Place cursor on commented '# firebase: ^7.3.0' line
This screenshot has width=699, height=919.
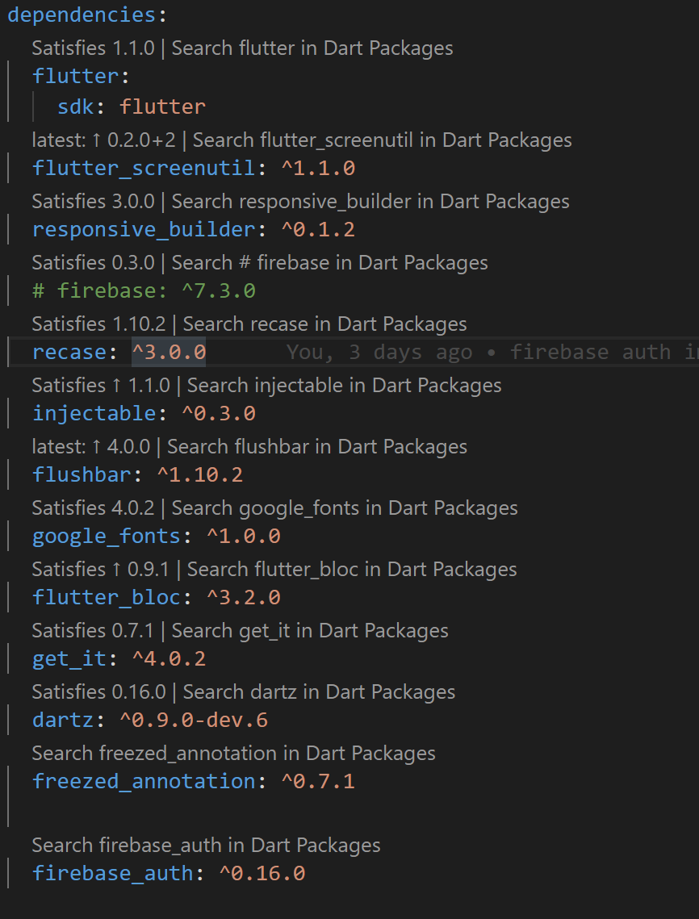coord(144,290)
